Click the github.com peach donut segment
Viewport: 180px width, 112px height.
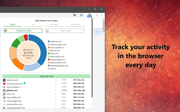[x=13, y=53]
